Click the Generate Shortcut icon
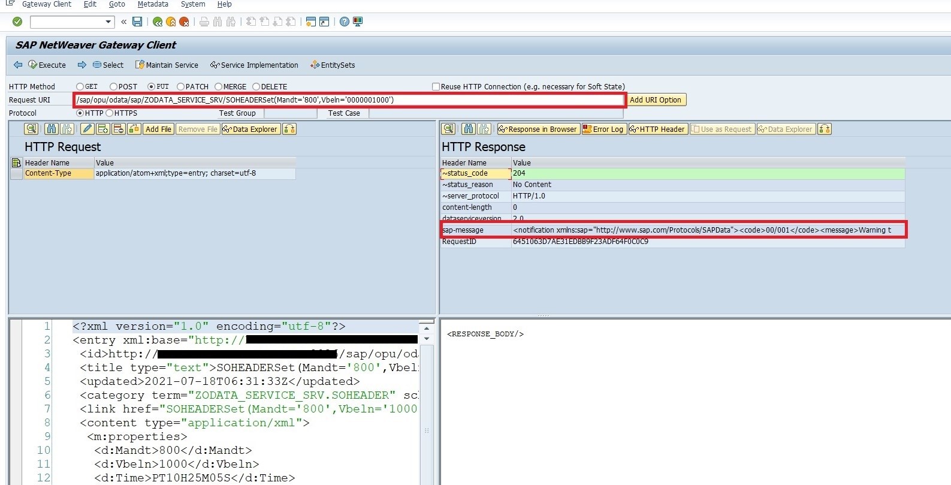The image size is (951, 485). [324, 22]
